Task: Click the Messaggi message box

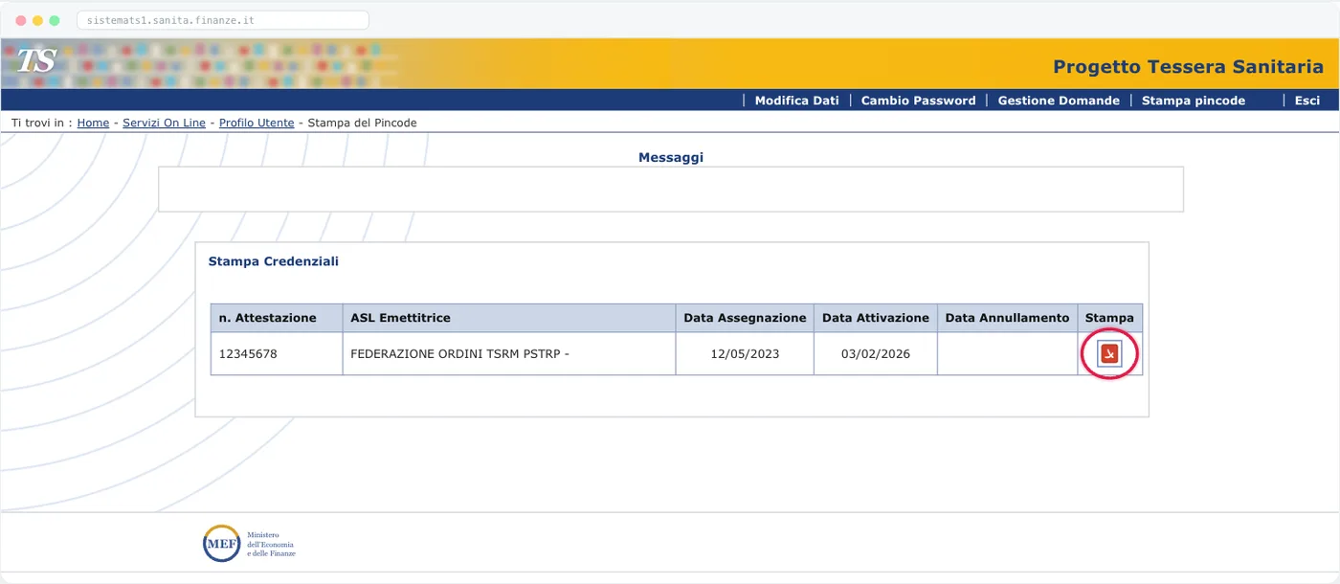Action: (x=670, y=189)
